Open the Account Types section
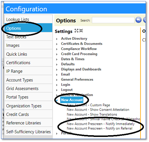Image resolution: width=149 pixels, height=142 pixels. click(28, 80)
